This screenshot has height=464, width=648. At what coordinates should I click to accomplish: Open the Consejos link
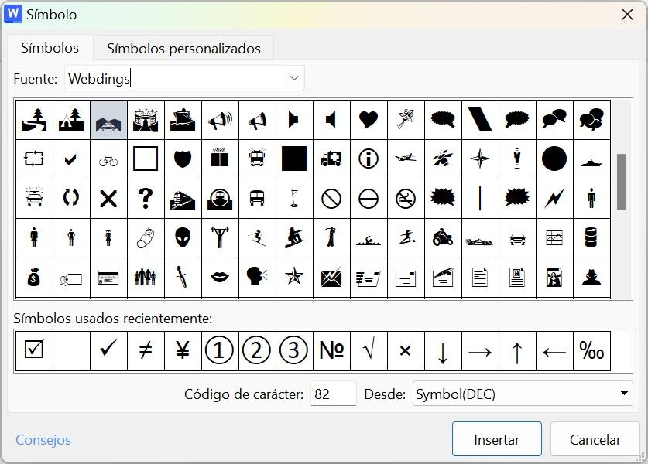pyautogui.click(x=43, y=439)
